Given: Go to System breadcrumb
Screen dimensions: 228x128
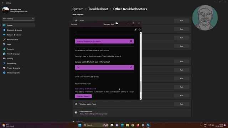Looking at the screenshot, I should 78,9.
